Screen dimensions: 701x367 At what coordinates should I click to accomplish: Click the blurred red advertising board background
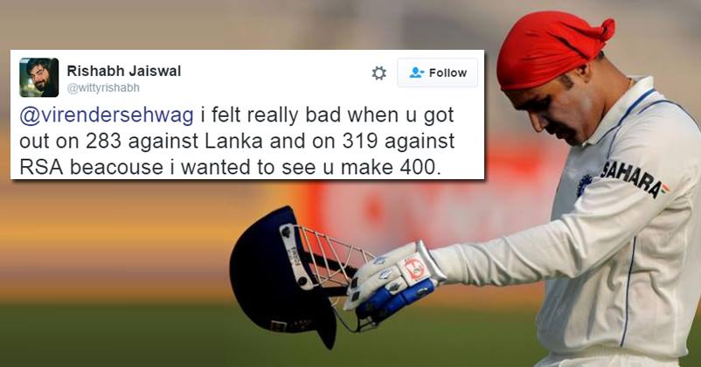pos(420,210)
